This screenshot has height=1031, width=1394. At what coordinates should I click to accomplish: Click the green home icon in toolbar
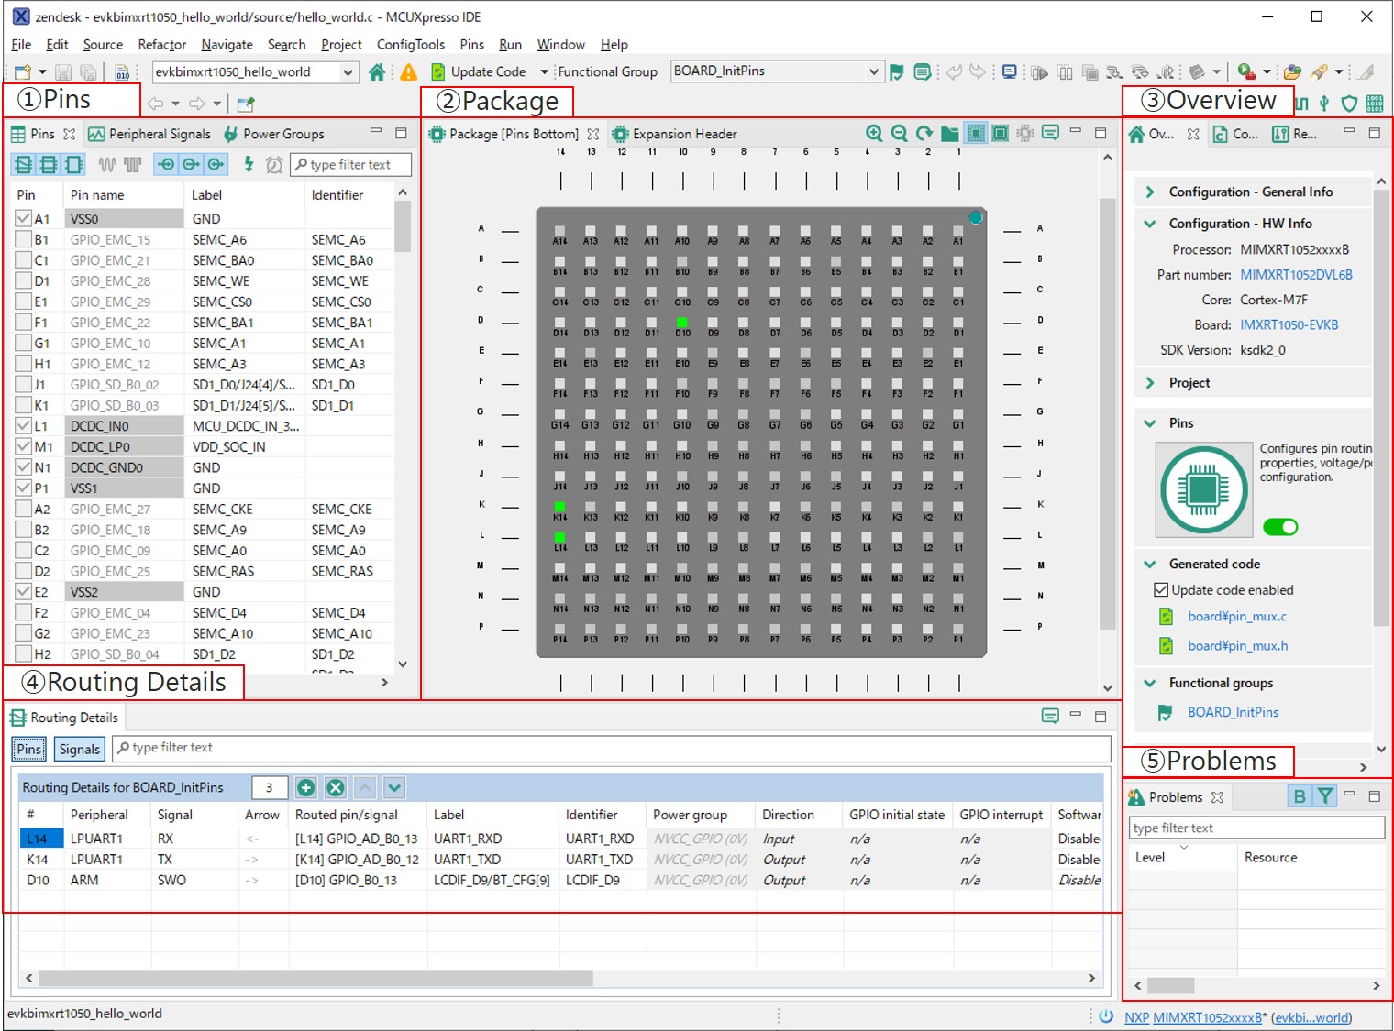click(376, 71)
